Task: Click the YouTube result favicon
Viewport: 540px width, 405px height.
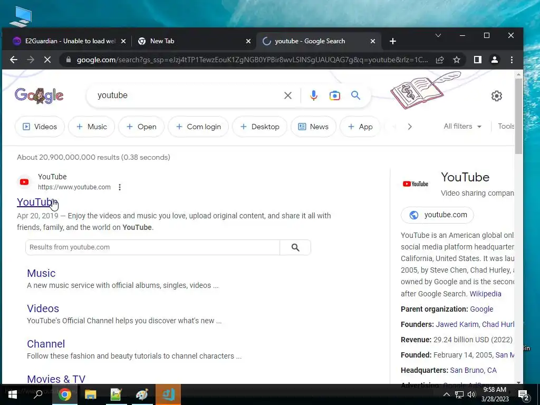Action: 24,182
